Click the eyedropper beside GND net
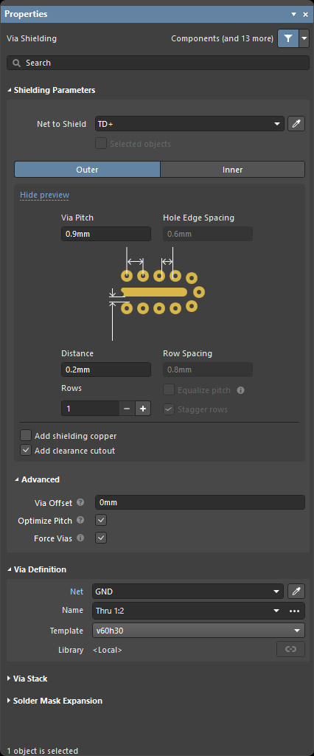Screen dimensions: 314x756 pos(296,591)
